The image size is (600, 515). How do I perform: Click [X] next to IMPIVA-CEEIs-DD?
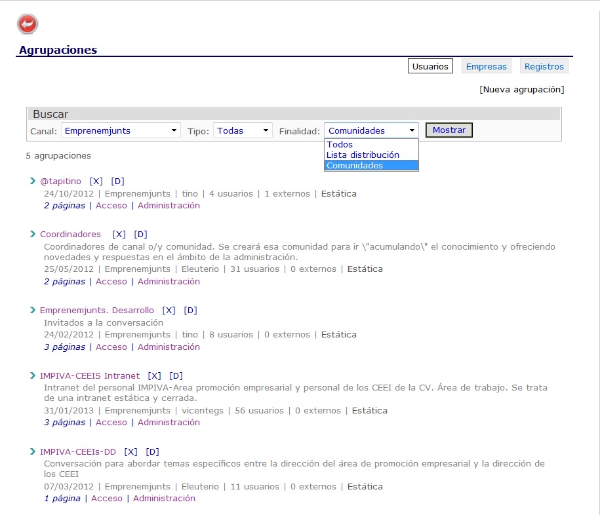130,451
